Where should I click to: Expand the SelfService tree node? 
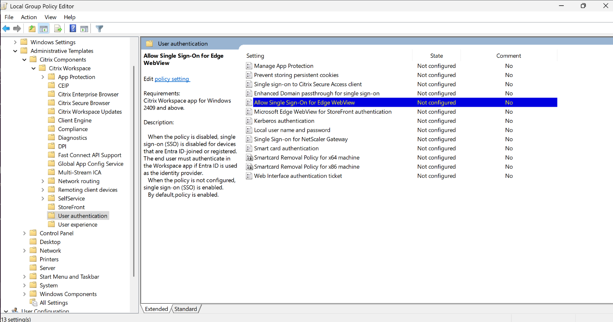point(43,198)
